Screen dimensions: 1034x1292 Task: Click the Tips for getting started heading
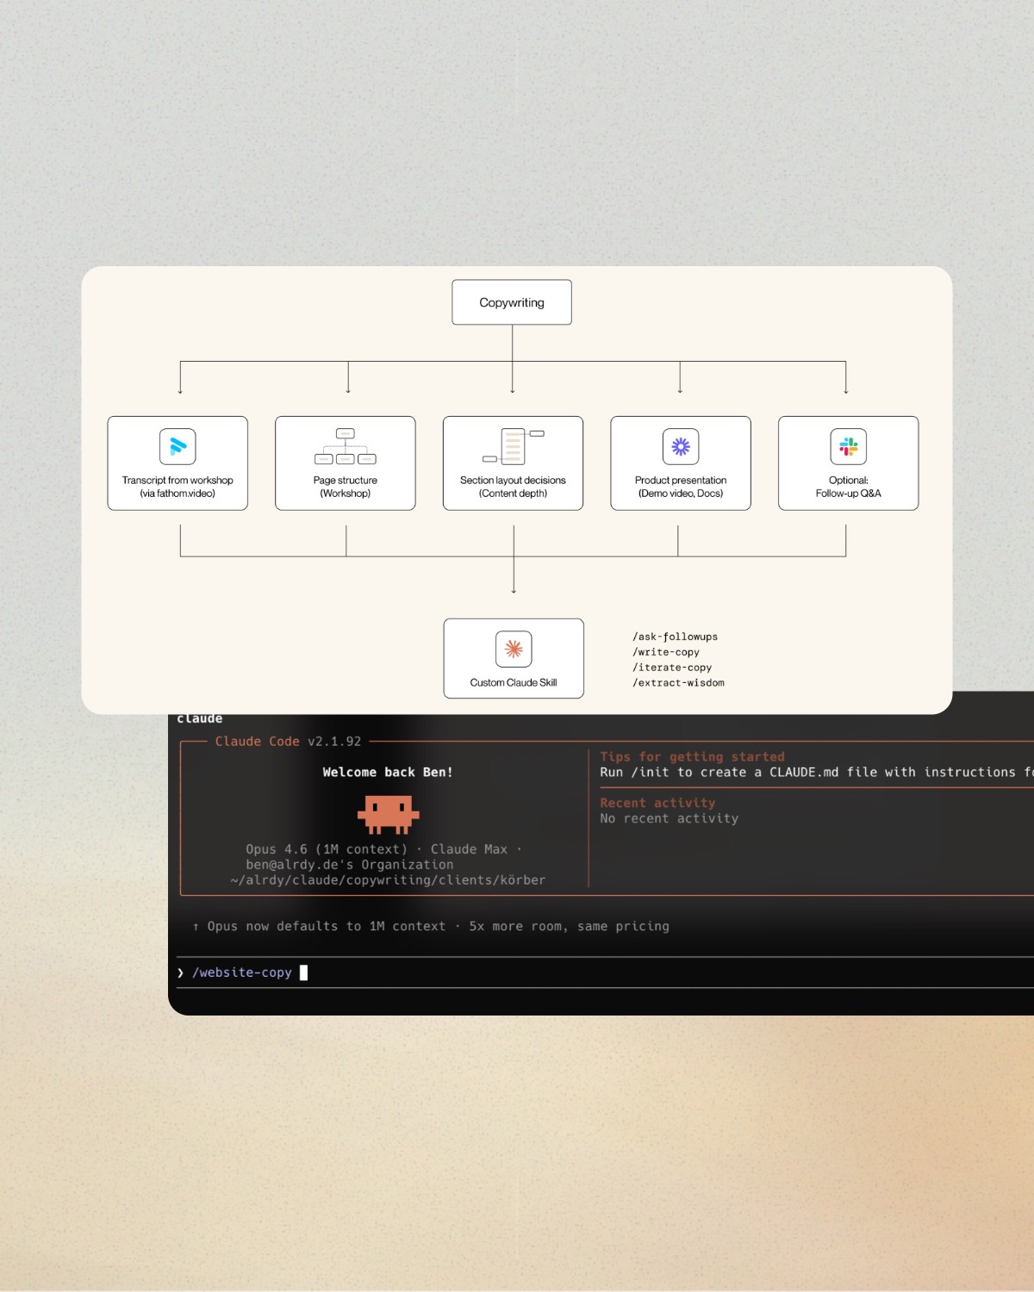[x=693, y=757]
